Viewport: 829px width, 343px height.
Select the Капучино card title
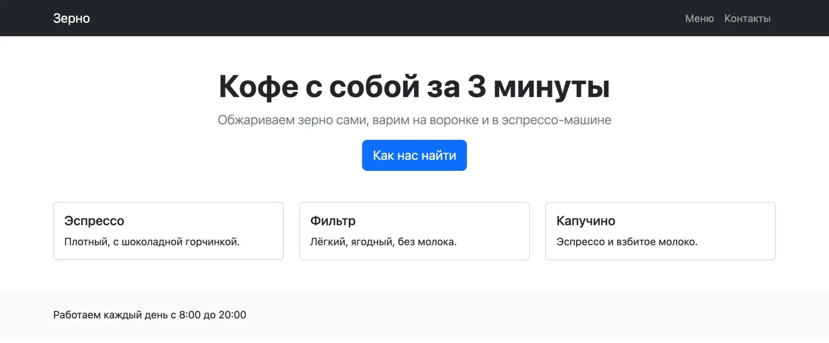click(x=586, y=221)
